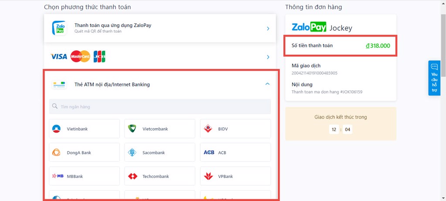Click the VISA card logo
Screen dimensions: 446x201
pos(59,57)
